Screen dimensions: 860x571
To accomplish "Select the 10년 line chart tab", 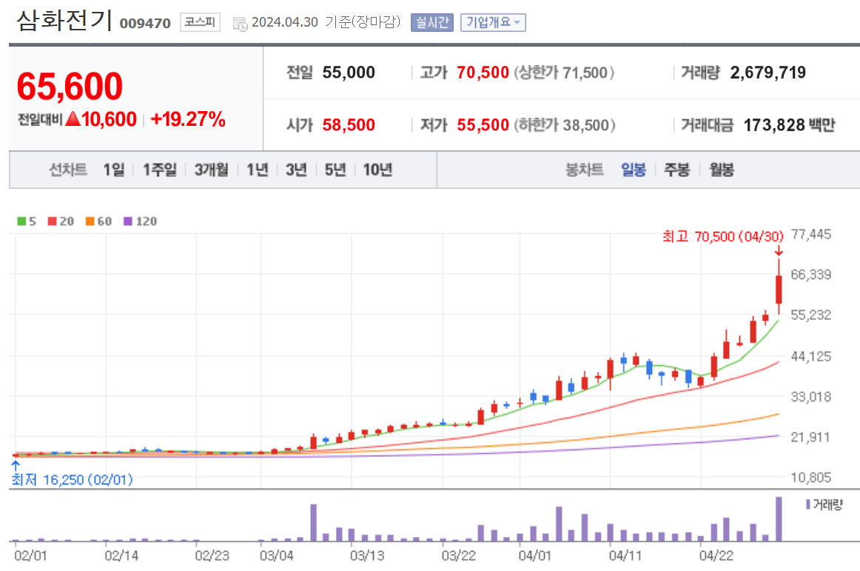I will [x=377, y=170].
